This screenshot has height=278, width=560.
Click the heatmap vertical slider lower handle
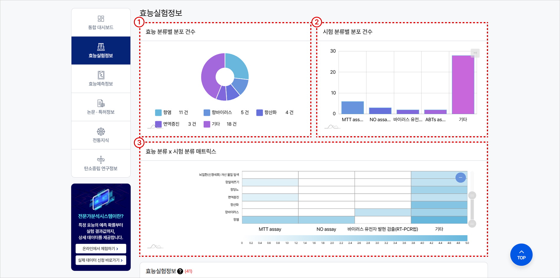tap(472, 224)
